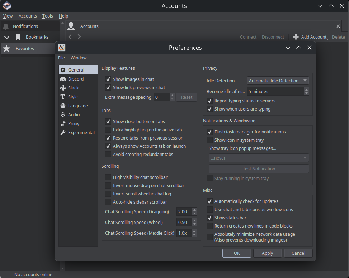
Task: Open the Window menu in Preferences
Action: [x=79, y=58]
